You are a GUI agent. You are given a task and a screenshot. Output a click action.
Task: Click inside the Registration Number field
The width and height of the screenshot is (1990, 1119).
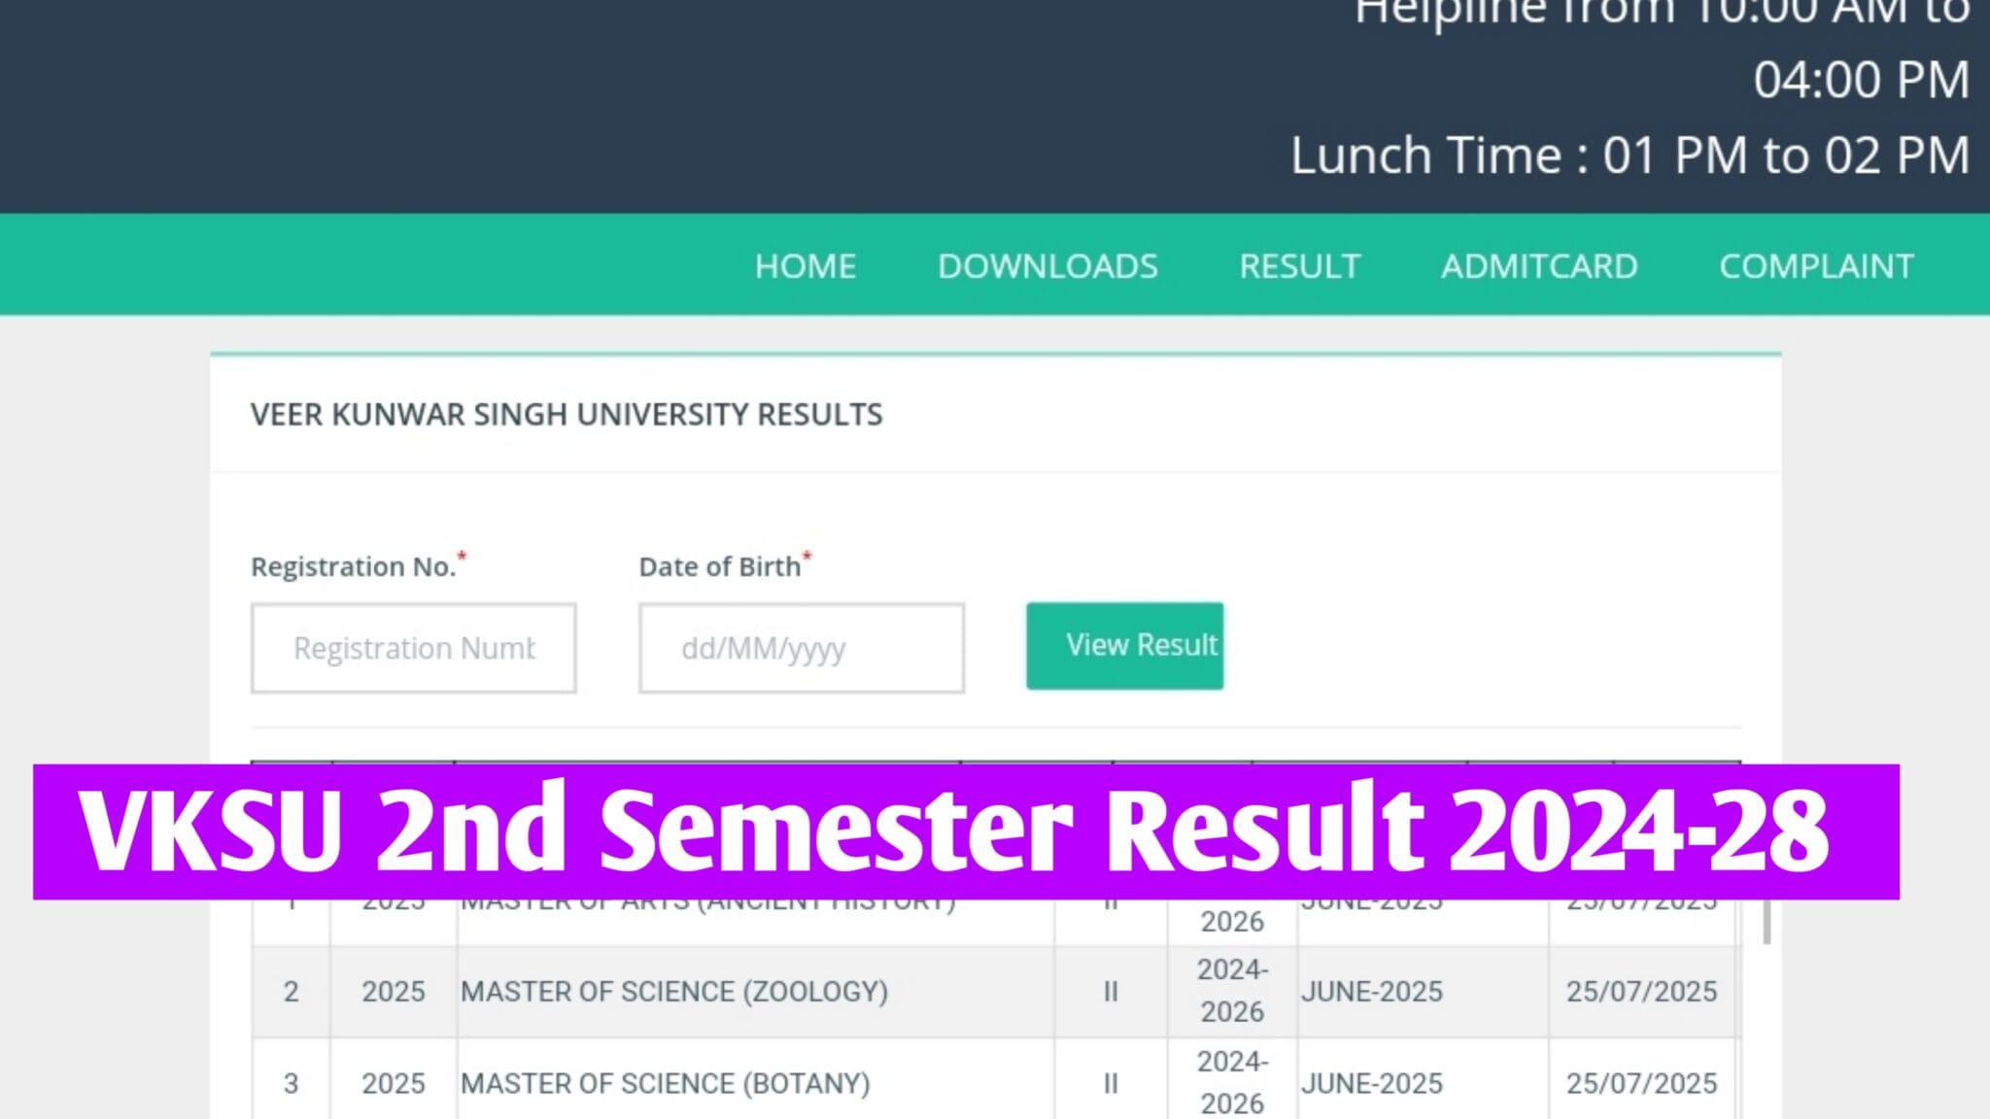[412, 648]
